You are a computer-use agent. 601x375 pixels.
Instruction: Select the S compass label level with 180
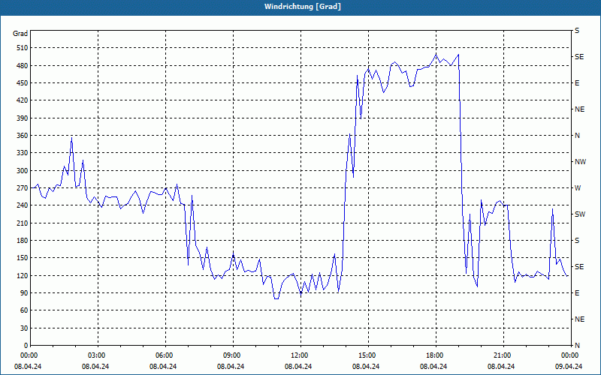point(577,241)
